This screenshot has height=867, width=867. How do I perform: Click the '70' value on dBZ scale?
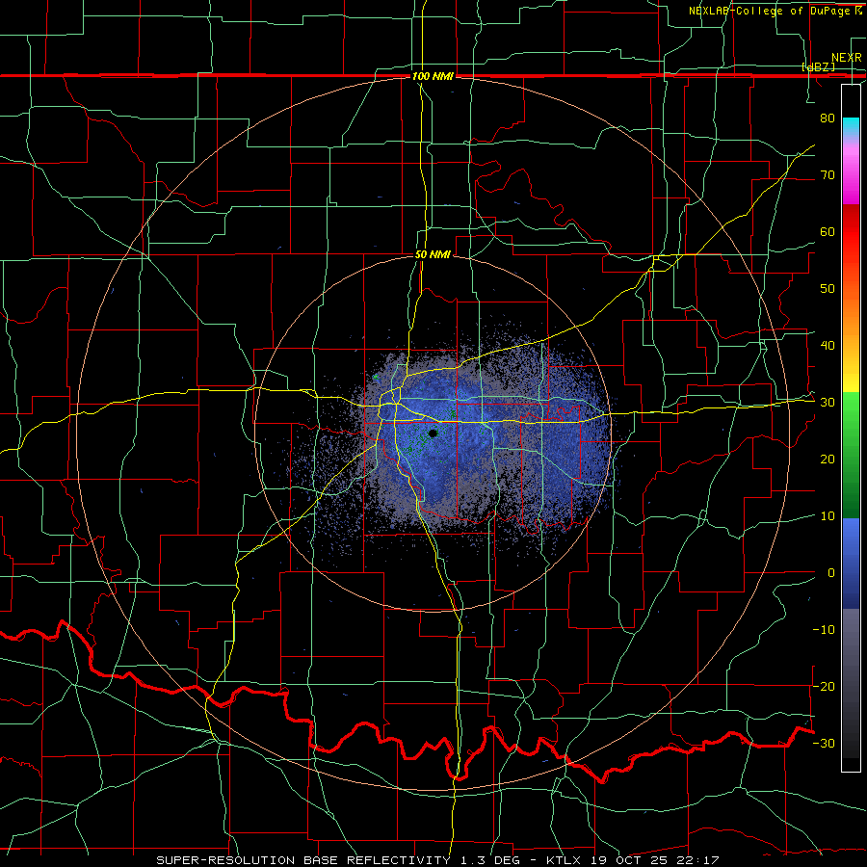(828, 175)
